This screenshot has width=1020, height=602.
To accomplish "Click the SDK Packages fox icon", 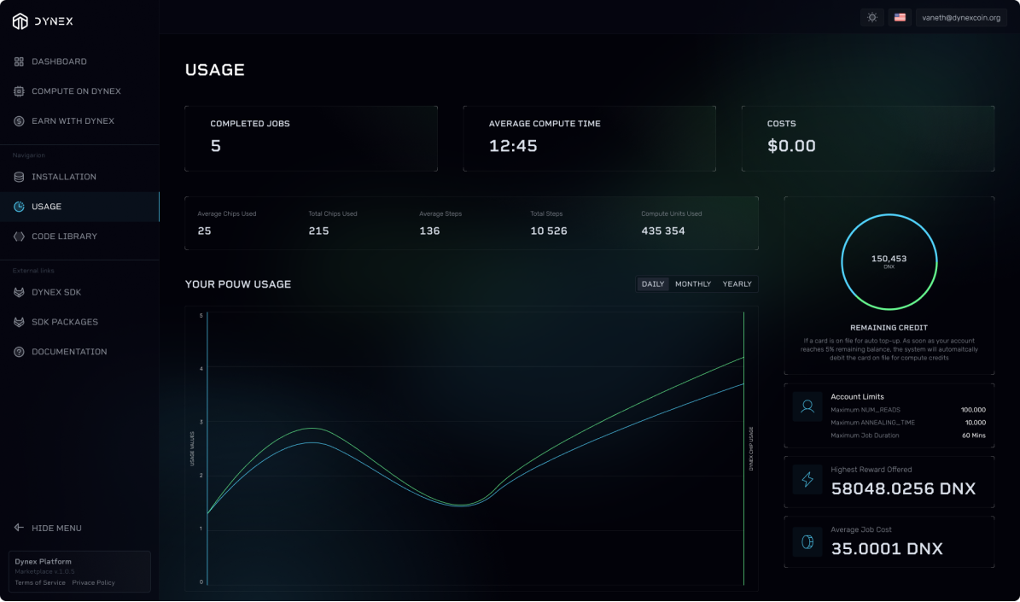I will tap(19, 322).
